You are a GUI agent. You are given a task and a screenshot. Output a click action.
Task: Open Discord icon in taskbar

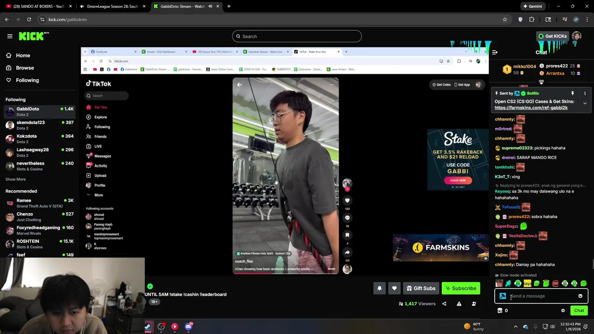click(188, 327)
